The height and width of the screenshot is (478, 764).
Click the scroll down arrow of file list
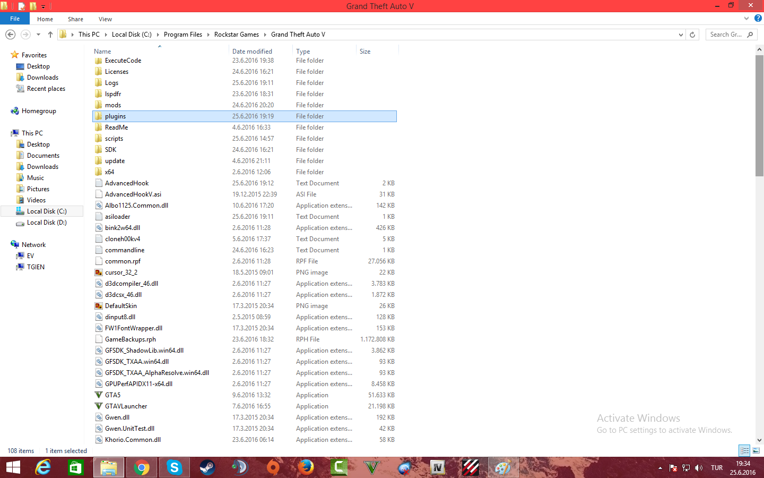759,440
